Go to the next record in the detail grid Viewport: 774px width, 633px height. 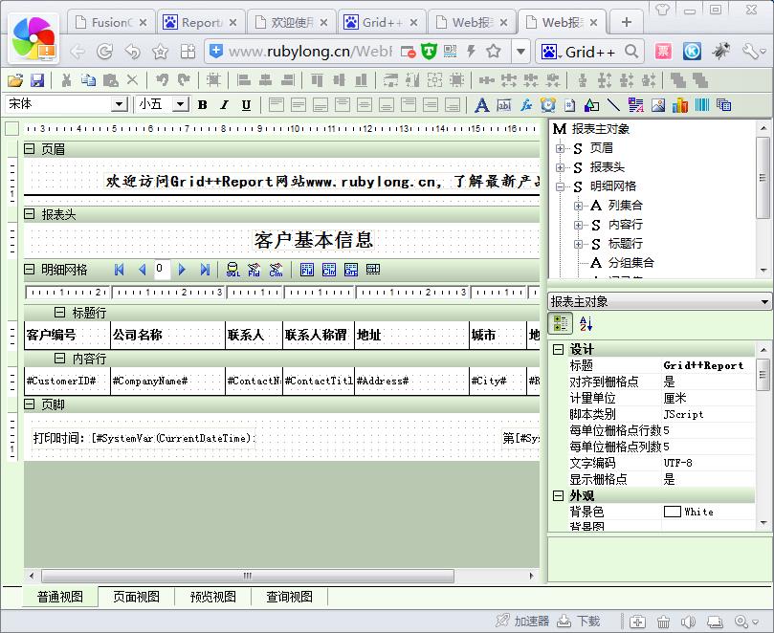pyautogui.click(x=182, y=270)
